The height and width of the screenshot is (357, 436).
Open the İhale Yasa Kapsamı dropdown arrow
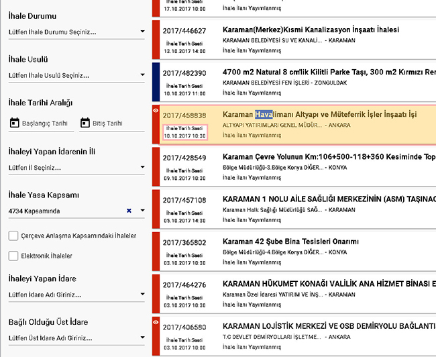pos(142,211)
